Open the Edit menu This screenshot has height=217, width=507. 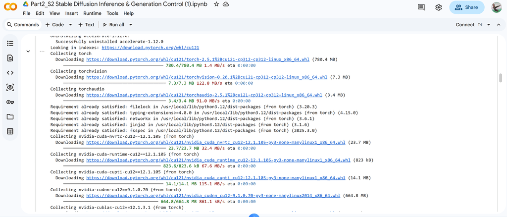pyautogui.click(x=40, y=13)
